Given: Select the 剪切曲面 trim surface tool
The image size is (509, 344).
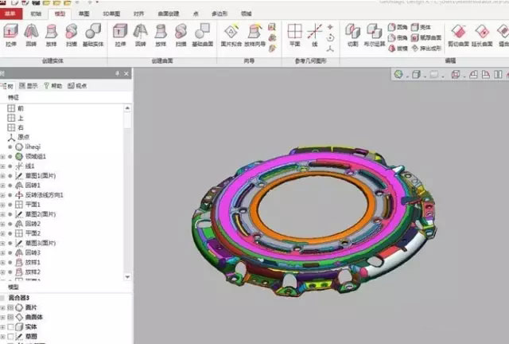Looking at the screenshot, I should [458, 35].
